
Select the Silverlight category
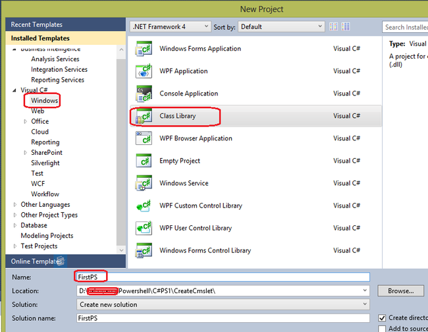(x=45, y=163)
